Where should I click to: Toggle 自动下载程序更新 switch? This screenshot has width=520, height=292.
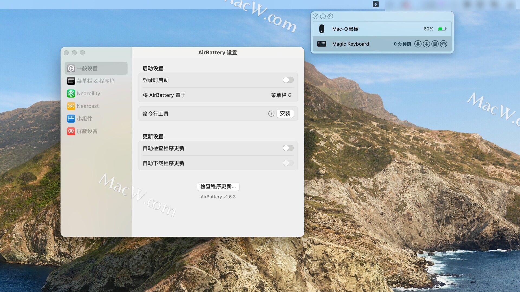point(288,163)
